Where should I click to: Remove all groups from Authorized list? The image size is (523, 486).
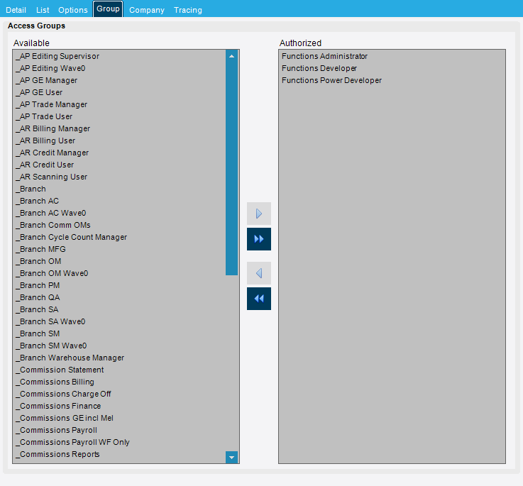click(259, 299)
